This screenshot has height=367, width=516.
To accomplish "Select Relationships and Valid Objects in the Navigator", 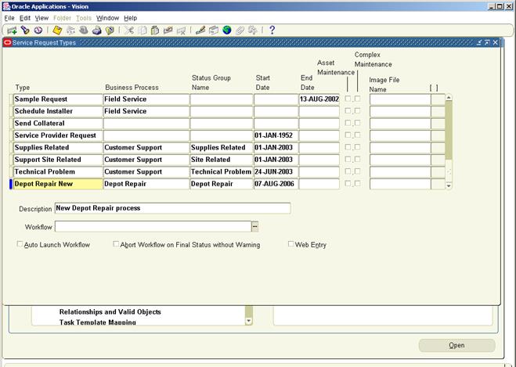I will pos(110,311).
